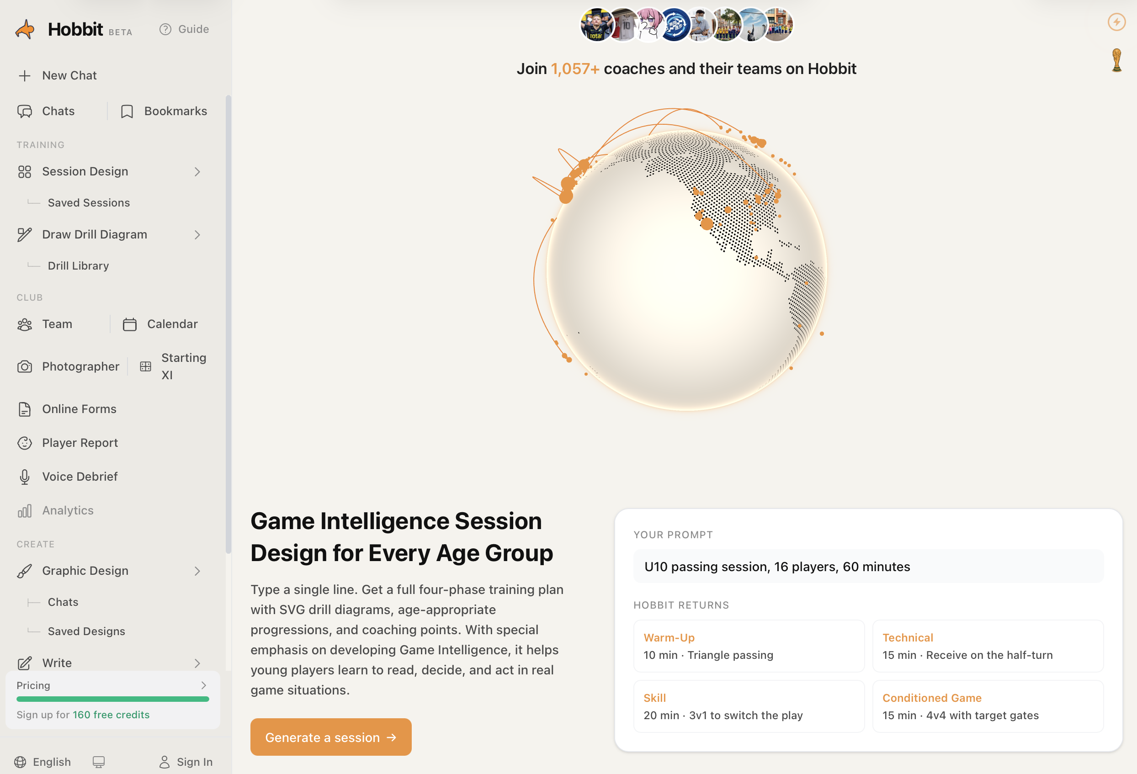Select Voice Debrief menu item
Screen dimensions: 1137x774
80,477
